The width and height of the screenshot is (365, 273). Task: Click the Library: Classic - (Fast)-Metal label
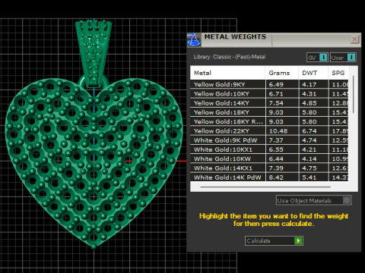point(230,57)
